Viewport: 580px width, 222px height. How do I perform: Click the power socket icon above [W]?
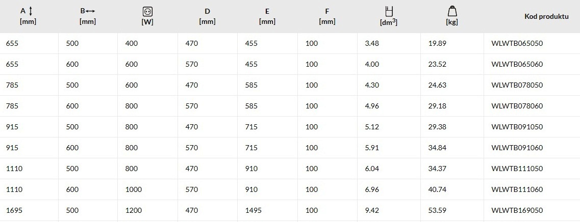tap(147, 12)
